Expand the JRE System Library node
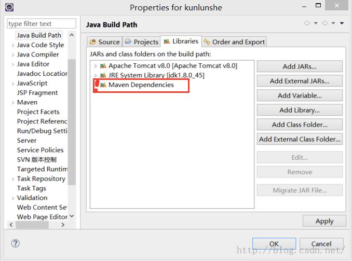 tap(96, 75)
